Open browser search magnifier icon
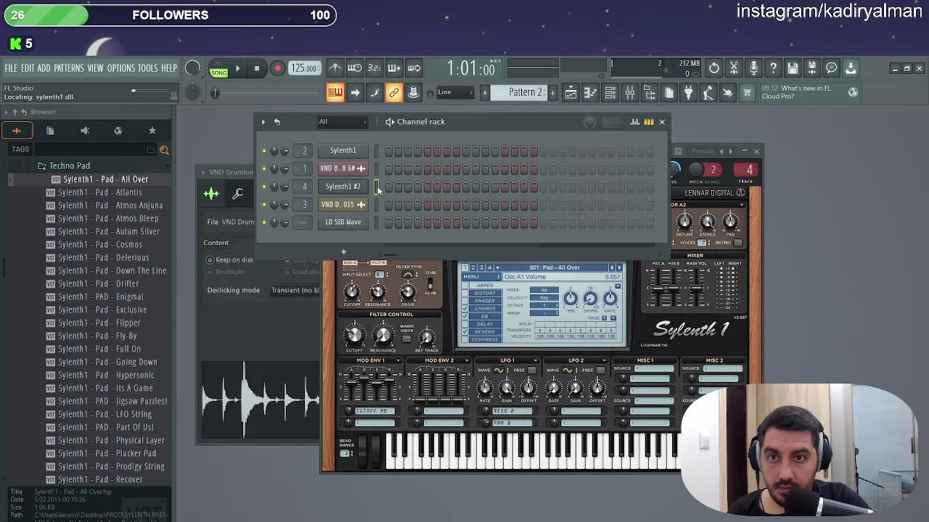Viewport: 929px width, 522px height. point(164,150)
